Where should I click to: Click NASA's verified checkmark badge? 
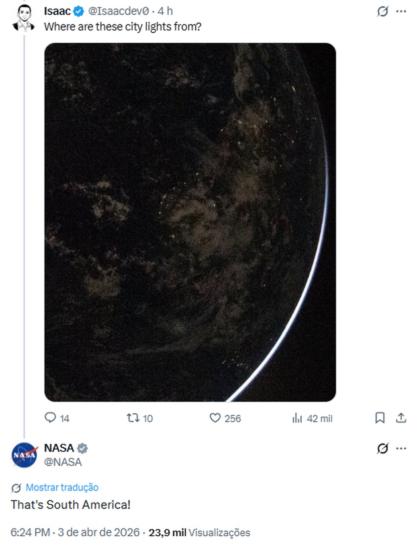pos(83,448)
